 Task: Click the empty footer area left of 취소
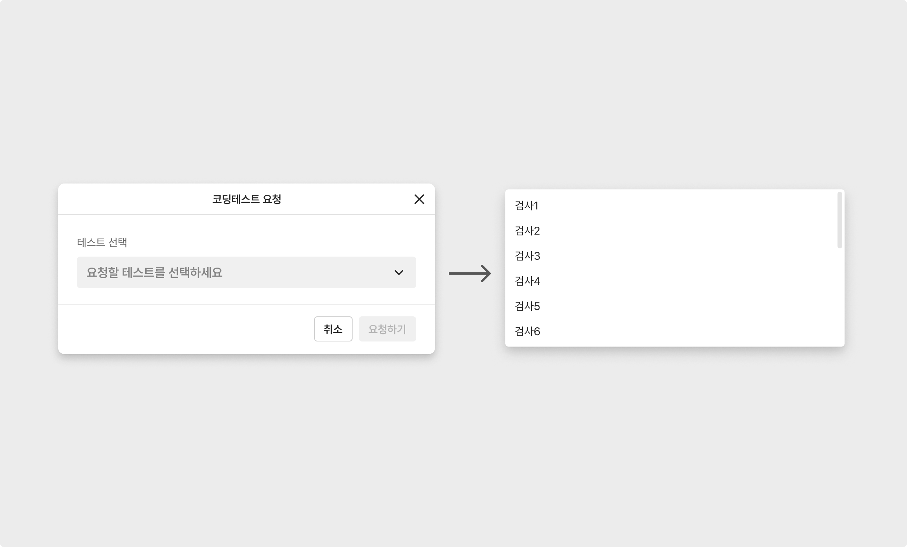click(x=185, y=329)
